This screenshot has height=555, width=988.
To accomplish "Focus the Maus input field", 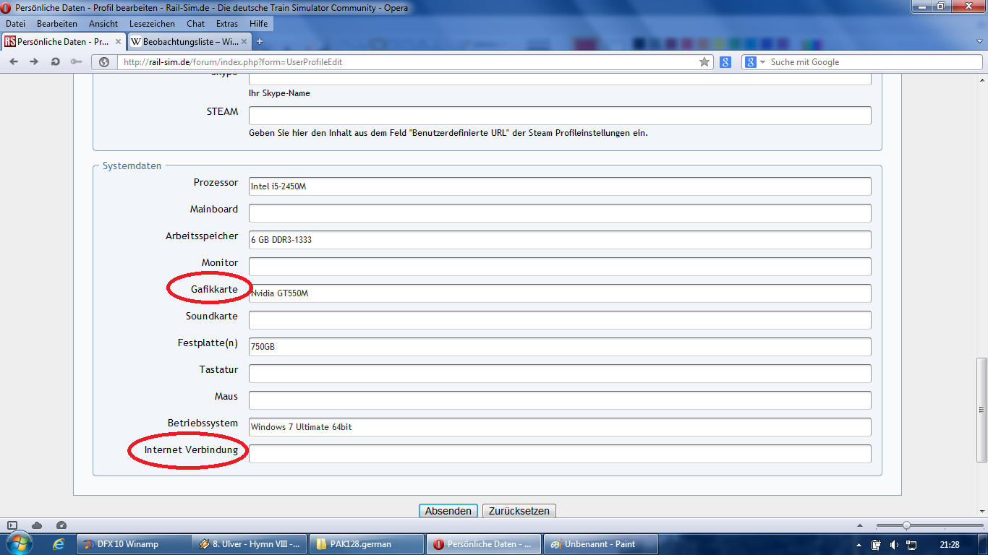I will pos(560,400).
